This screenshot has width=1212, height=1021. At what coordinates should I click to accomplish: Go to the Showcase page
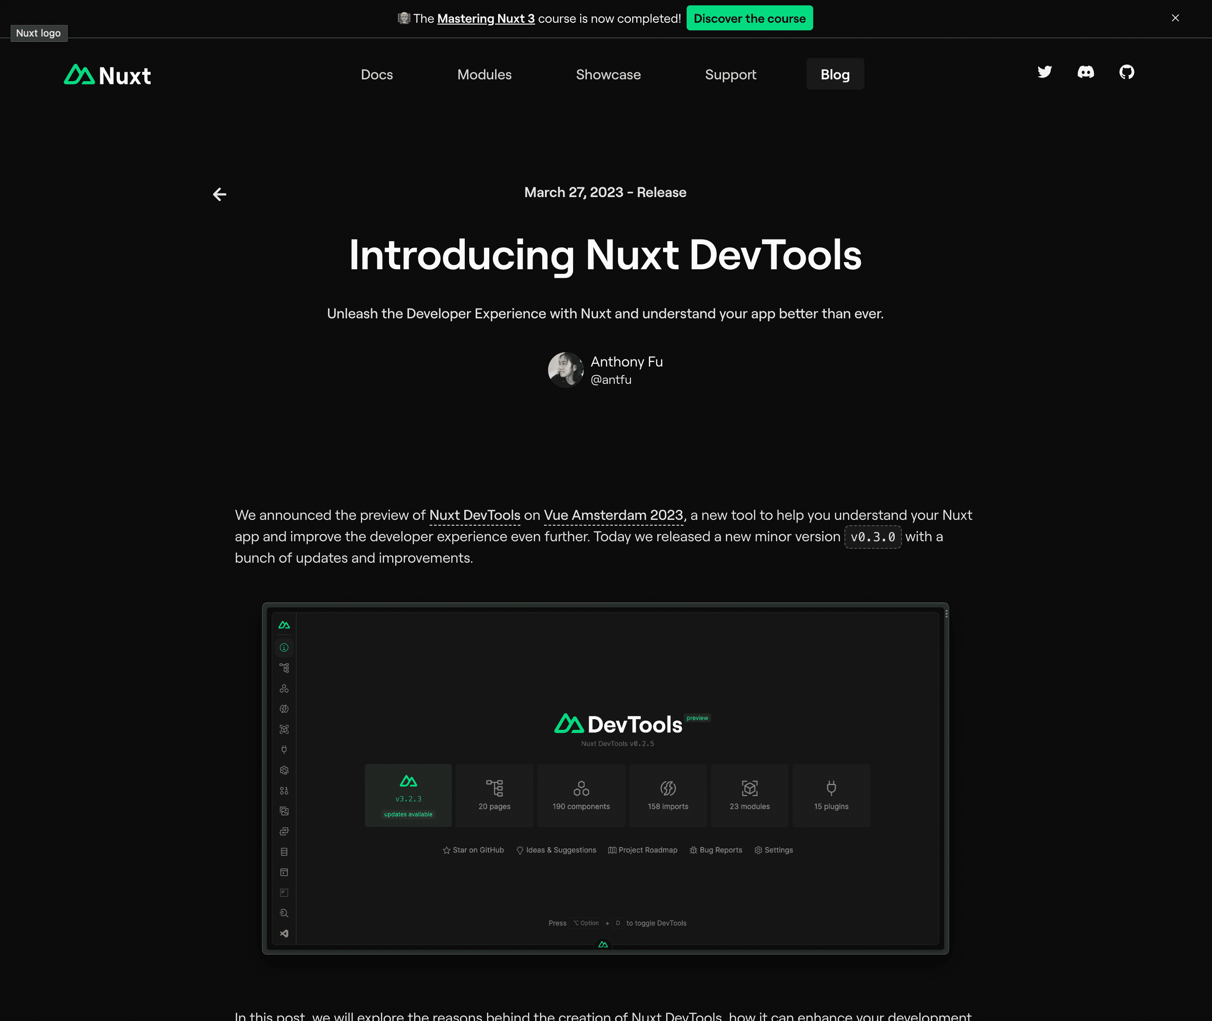608,74
